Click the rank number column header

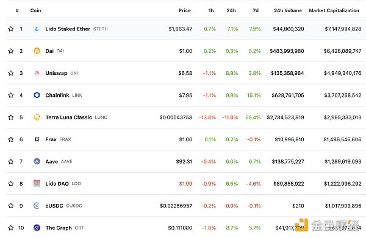click(x=17, y=10)
